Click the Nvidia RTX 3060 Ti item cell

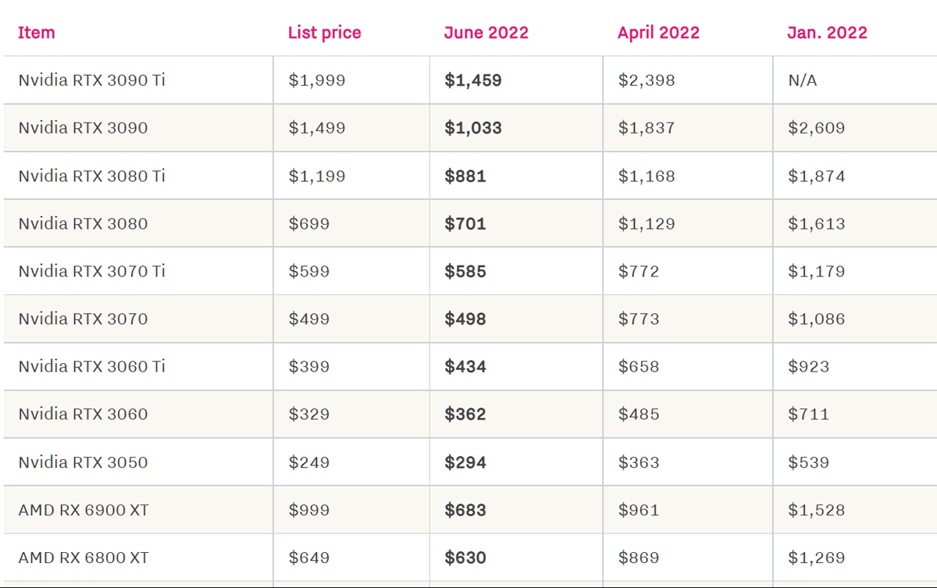(x=92, y=366)
